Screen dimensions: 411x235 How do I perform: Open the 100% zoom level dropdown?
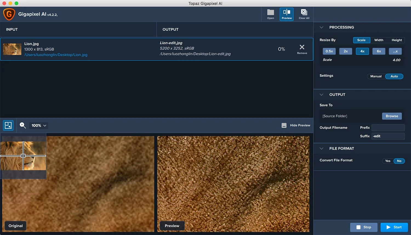click(39, 125)
